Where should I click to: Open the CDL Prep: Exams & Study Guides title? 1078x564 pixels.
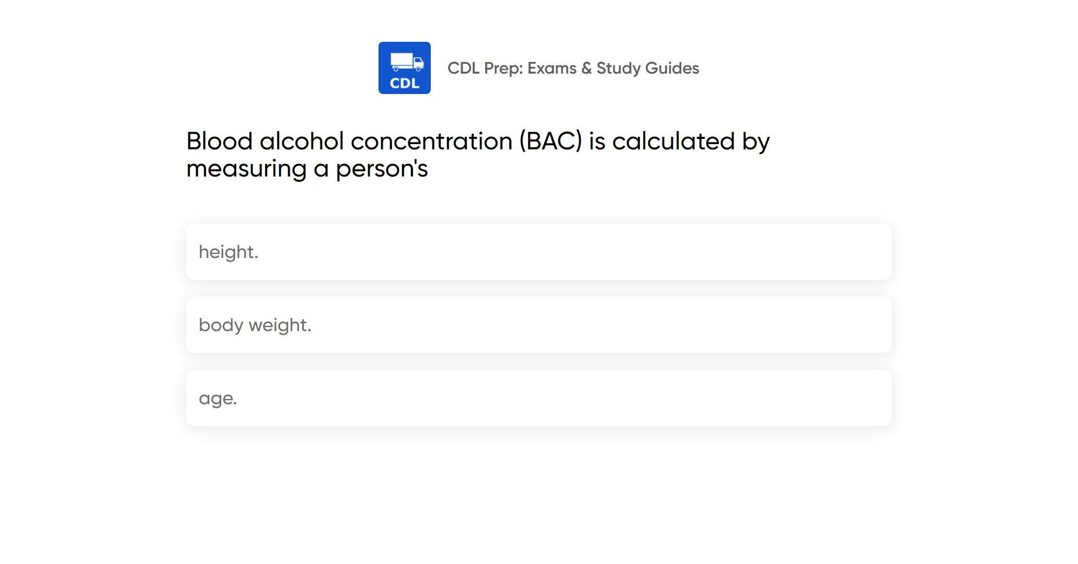coord(573,68)
